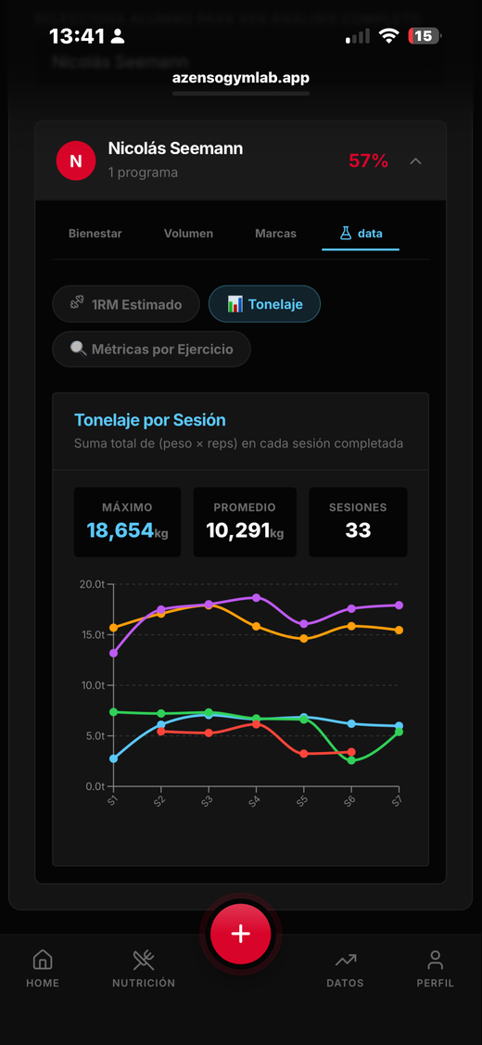Tap the red N avatar circle
This screenshot has height=1045, width=482.
[x=76, y=160]
